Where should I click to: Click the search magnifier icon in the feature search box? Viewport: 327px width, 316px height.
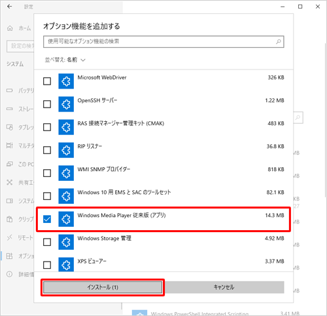[x=279, y=41]
